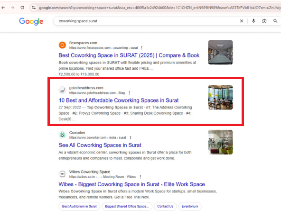
Task: Click the flexospaces.com favicon
Action: tap(62, 45)
